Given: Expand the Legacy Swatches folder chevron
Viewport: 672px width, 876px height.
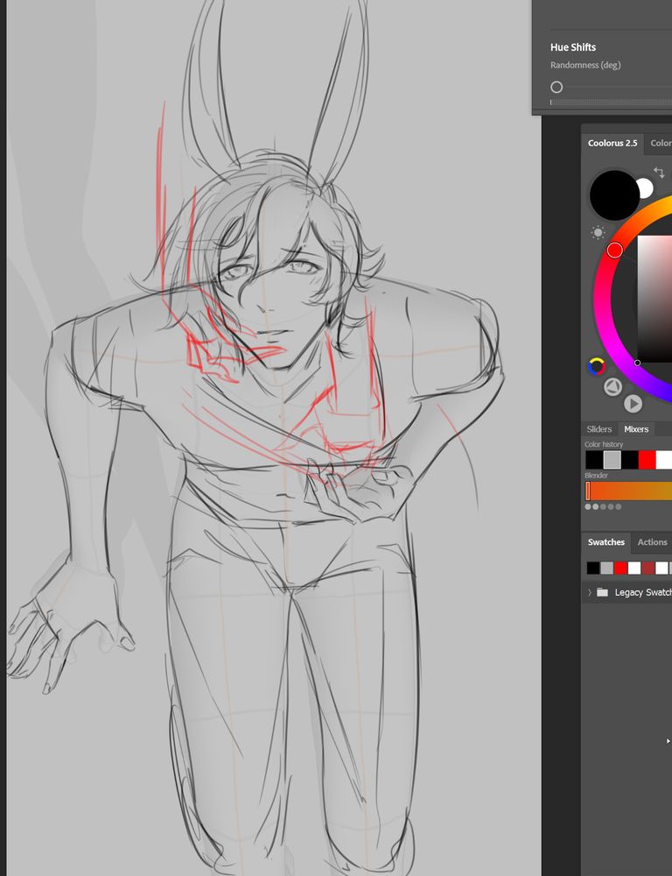Looking at the screenshot, I should pyautogui.click(x=590, y=592).
